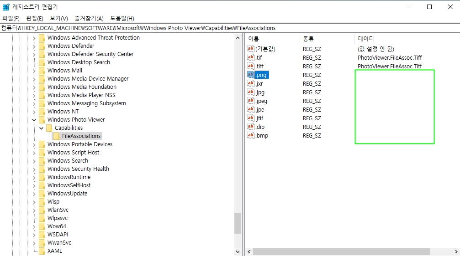Image resolution: width=460 pixels, height=256 pixels.
Task: Select the Windows Media Device Manager key
Action: (88, 79)
